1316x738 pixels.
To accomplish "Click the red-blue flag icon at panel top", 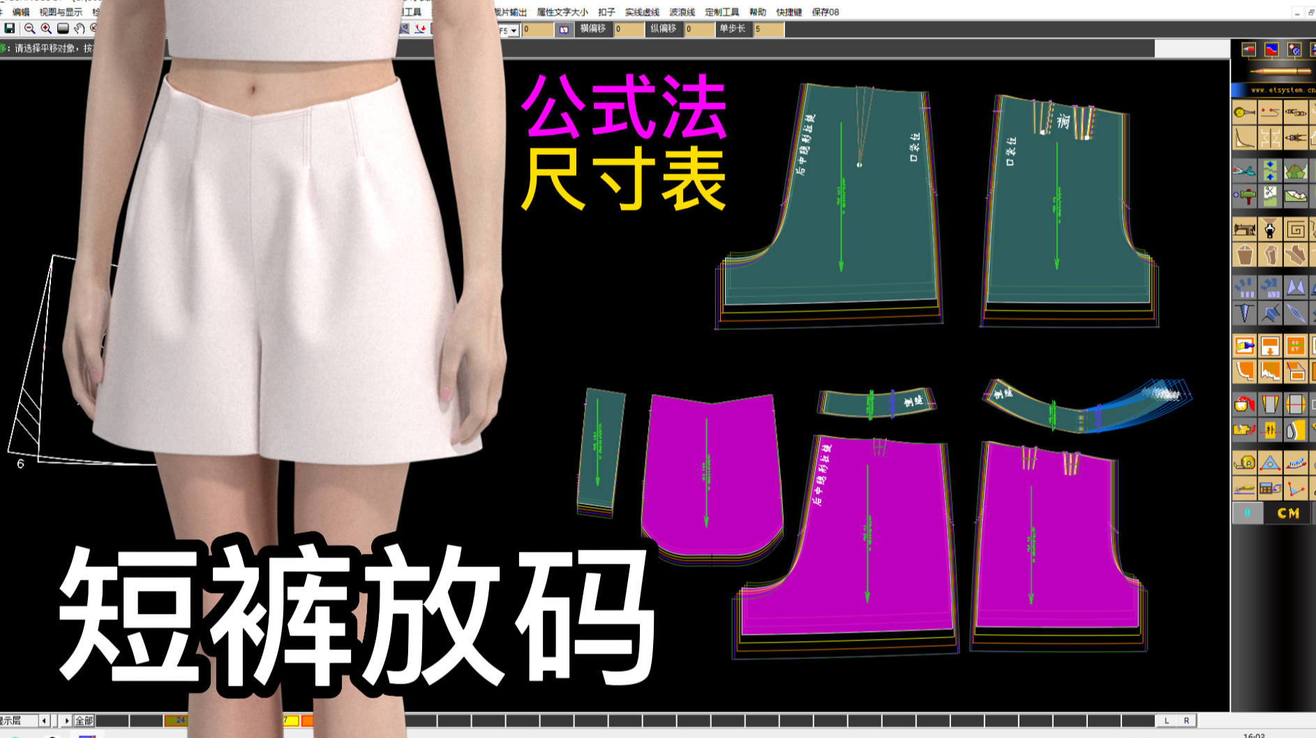I will (1271, 50).
